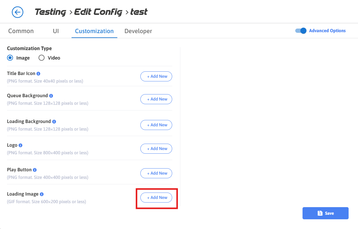358x229 pixels.
Task: Click info icon beside Loading Background
Action: tap(54, 121)
